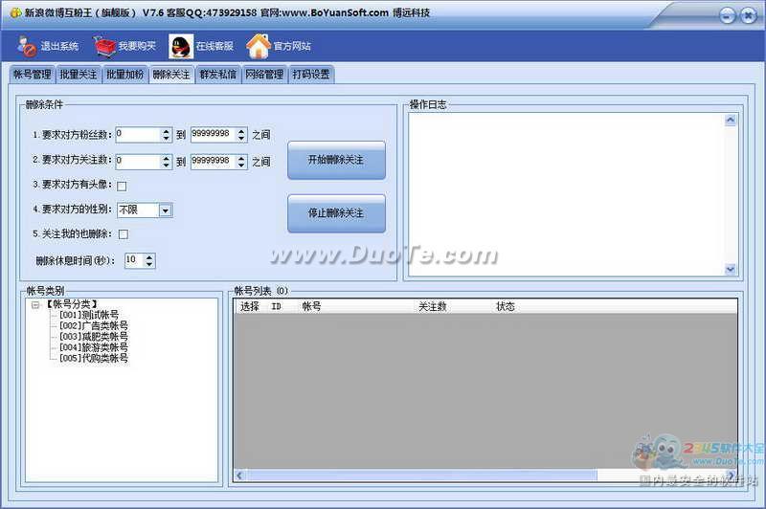Click the 停止删除关注 button
This screenshot has height=509, width=766.
pyautogui.click(x=336, y=213)
